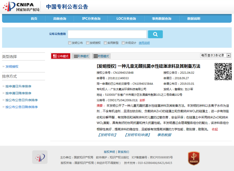Click the patent QR code image

point(223,71)
